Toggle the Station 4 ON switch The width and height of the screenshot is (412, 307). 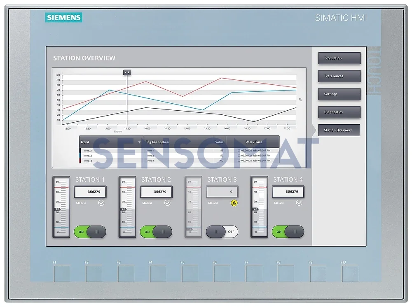pyautogui.click(x=288, y=232)
